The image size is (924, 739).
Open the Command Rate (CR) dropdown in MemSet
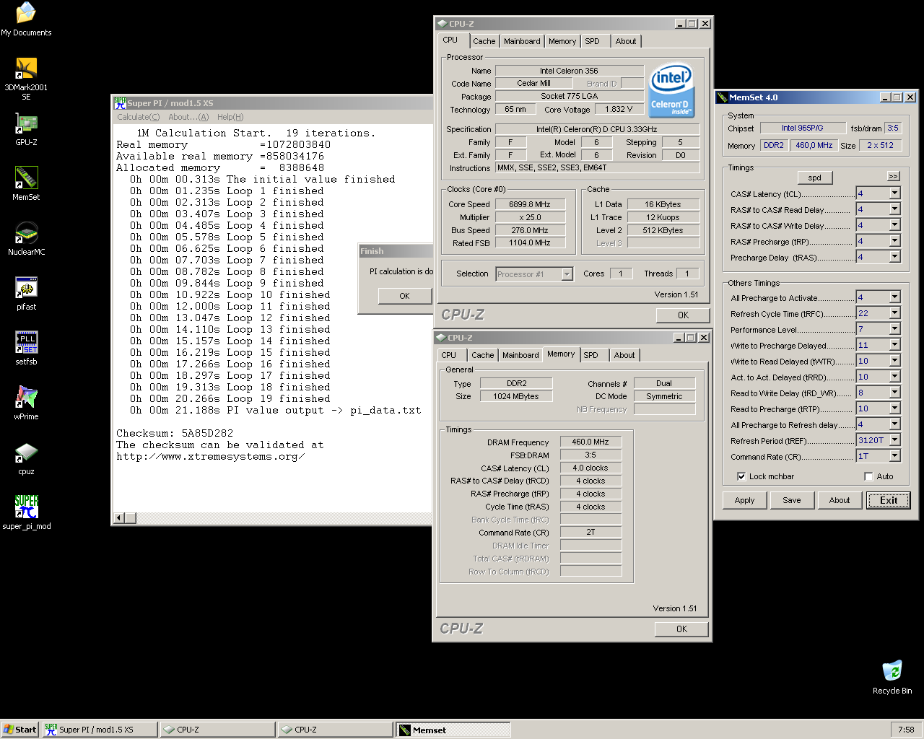pyautogui.click(x=895, y=456)
